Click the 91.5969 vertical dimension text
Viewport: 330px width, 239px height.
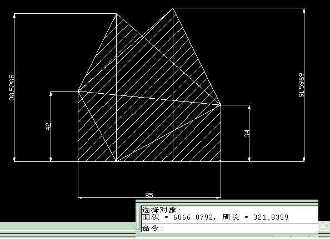pyautogui.click(x=302, y=85)
